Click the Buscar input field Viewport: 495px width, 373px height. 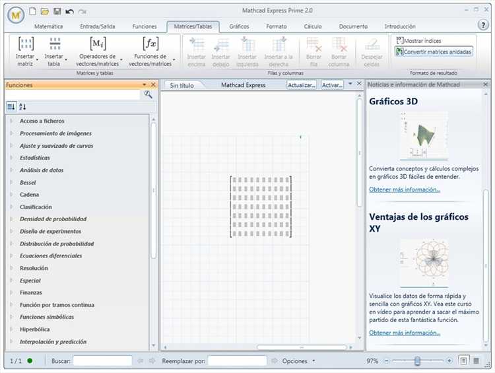point(102,360)
